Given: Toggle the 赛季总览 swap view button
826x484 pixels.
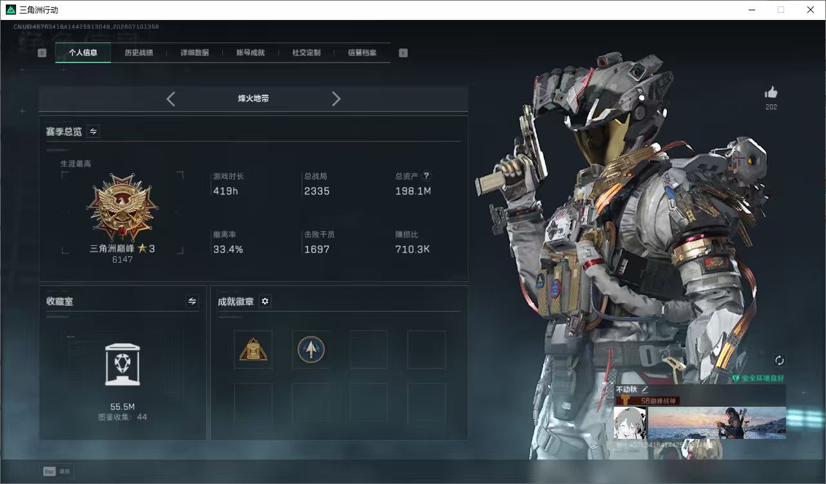Looking at the screenshot, I should (x=93, y=131).
